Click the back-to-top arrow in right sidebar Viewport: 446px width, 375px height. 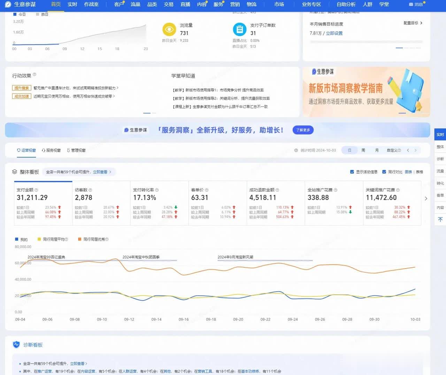440,220
